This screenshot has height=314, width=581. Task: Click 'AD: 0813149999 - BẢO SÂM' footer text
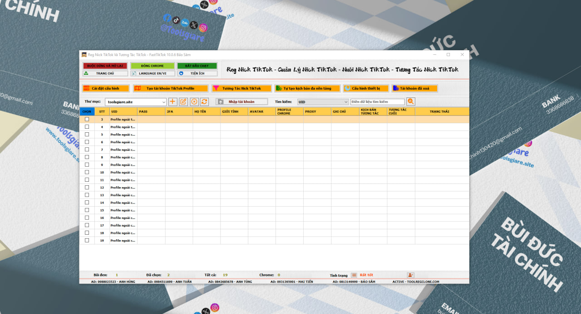tap(354, 281)
